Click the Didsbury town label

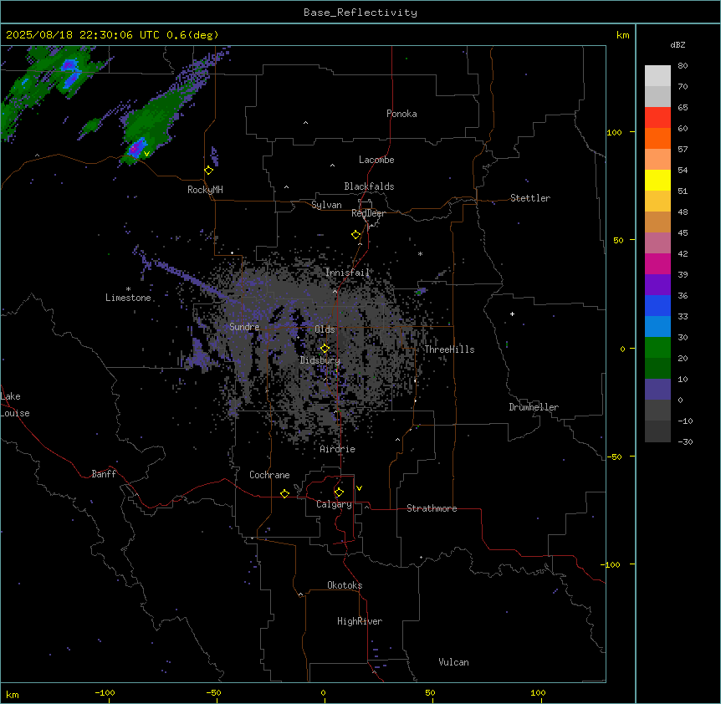click(x=320, y=360)
